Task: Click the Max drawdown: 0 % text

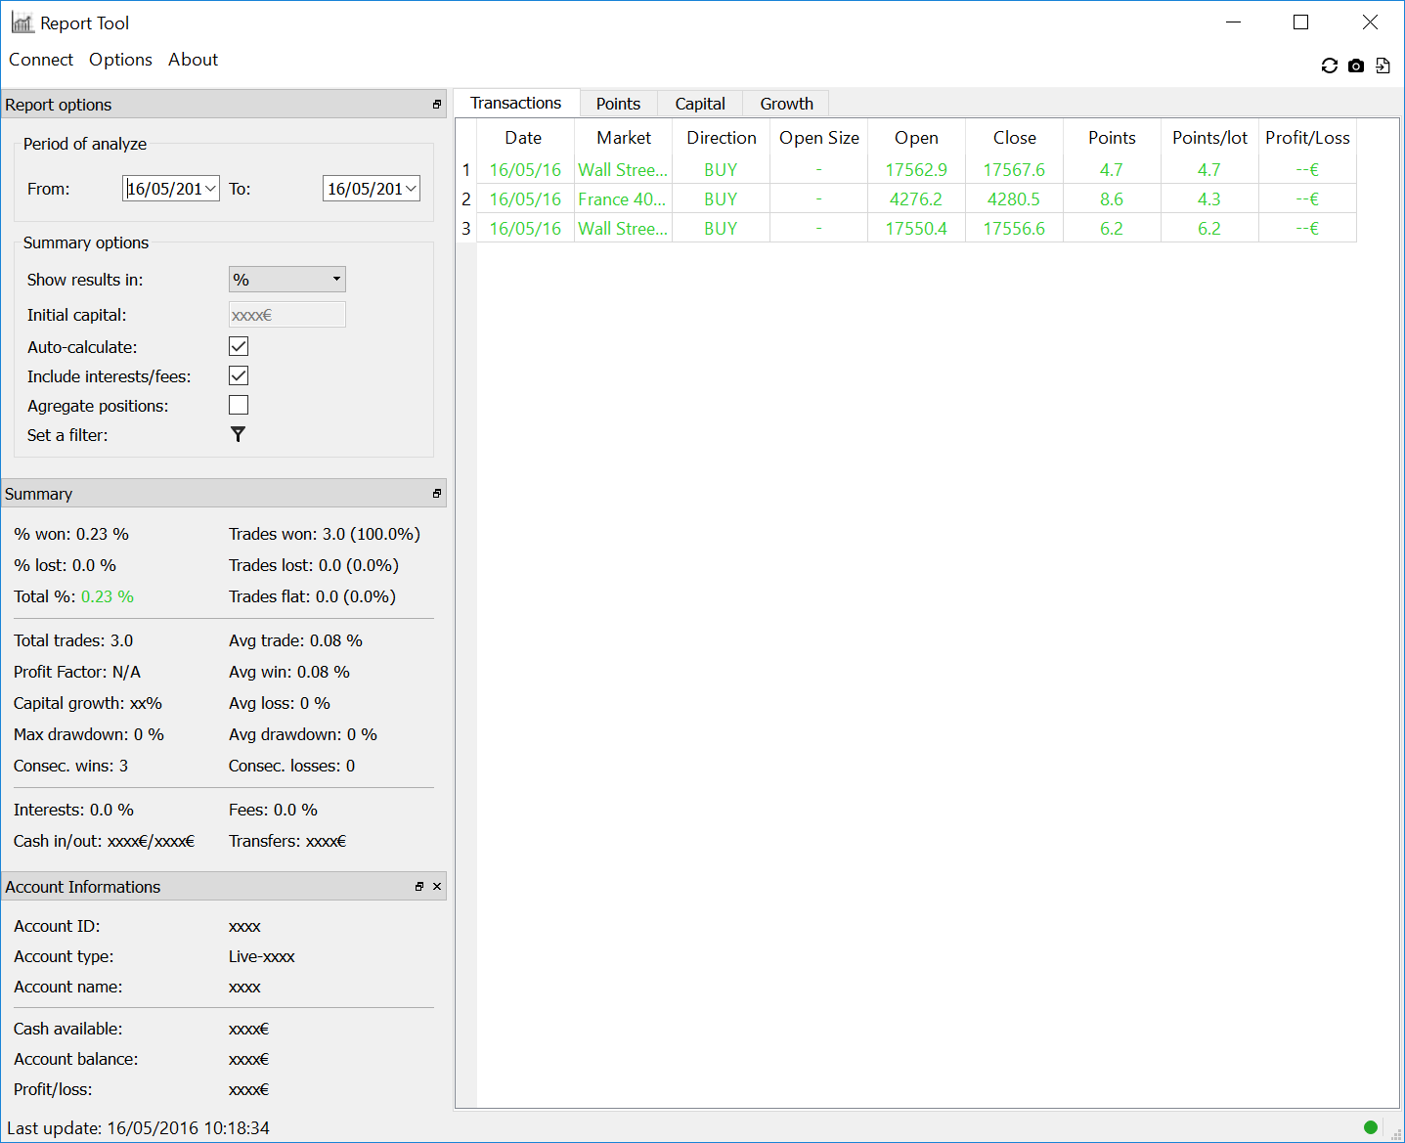Action: (x=89, y=734)
